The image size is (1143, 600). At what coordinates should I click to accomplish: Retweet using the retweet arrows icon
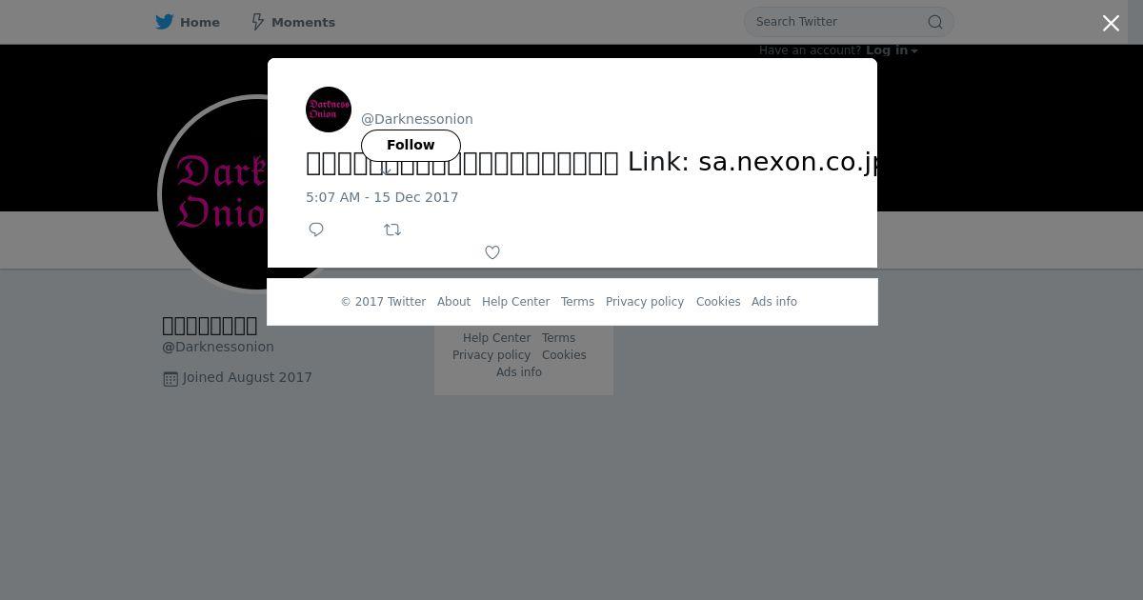(392, 230)
